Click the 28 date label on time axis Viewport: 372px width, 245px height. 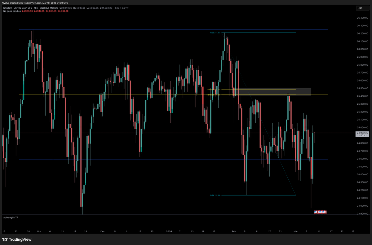click(29, 231)
